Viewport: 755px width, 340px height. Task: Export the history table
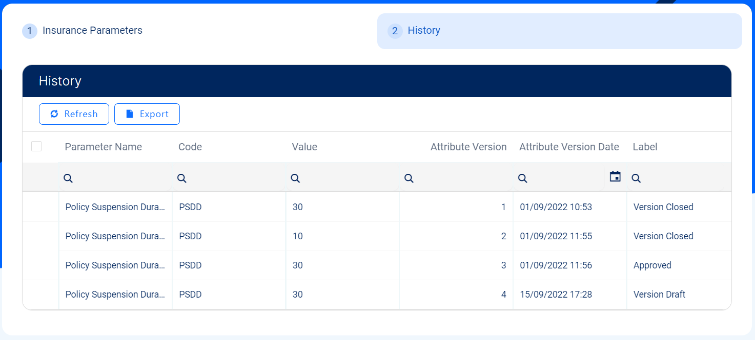(147, 114)
